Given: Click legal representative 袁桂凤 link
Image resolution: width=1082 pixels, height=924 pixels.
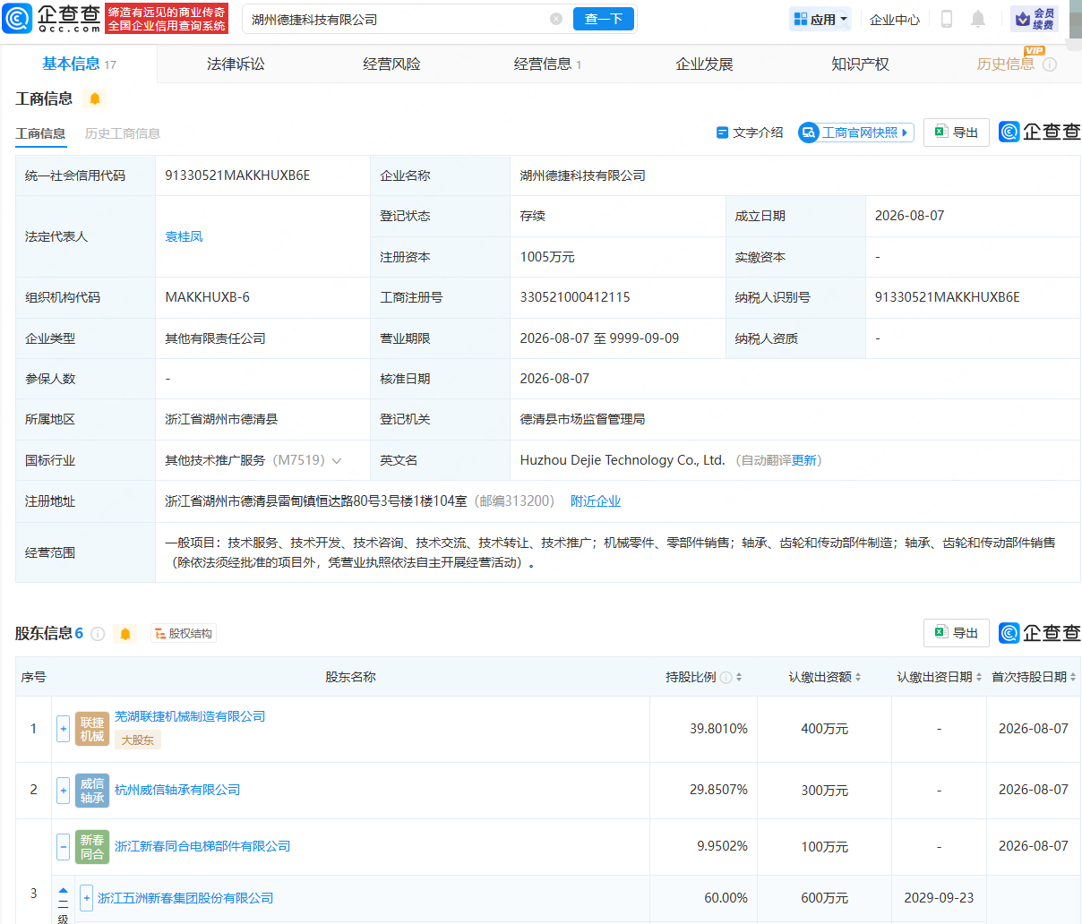Looking at the screenshot, I should click(x=184, y=236).
